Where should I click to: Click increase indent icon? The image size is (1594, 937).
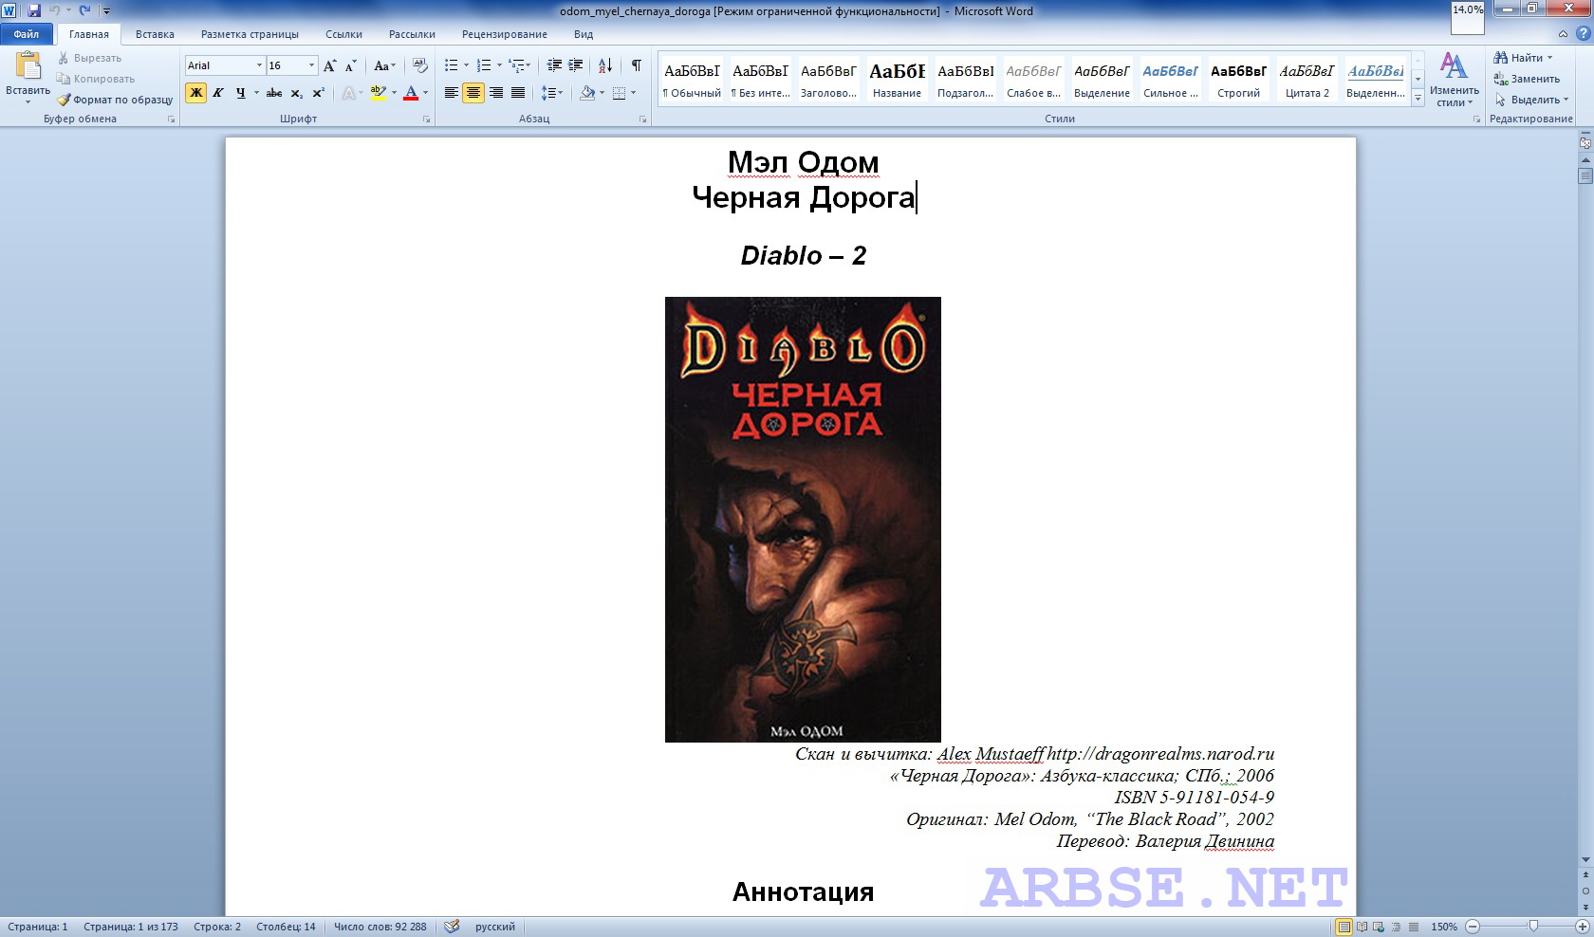pos(575,65)
